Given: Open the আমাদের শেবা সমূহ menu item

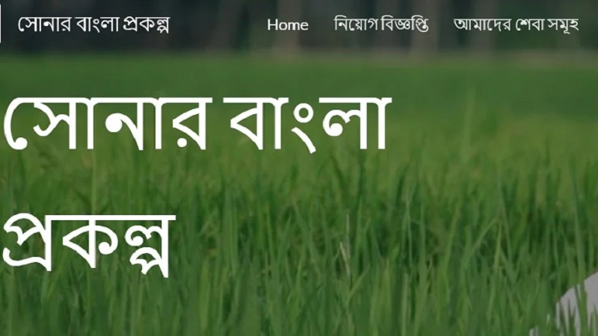Looking at the screenshot, I should point(516,25).
